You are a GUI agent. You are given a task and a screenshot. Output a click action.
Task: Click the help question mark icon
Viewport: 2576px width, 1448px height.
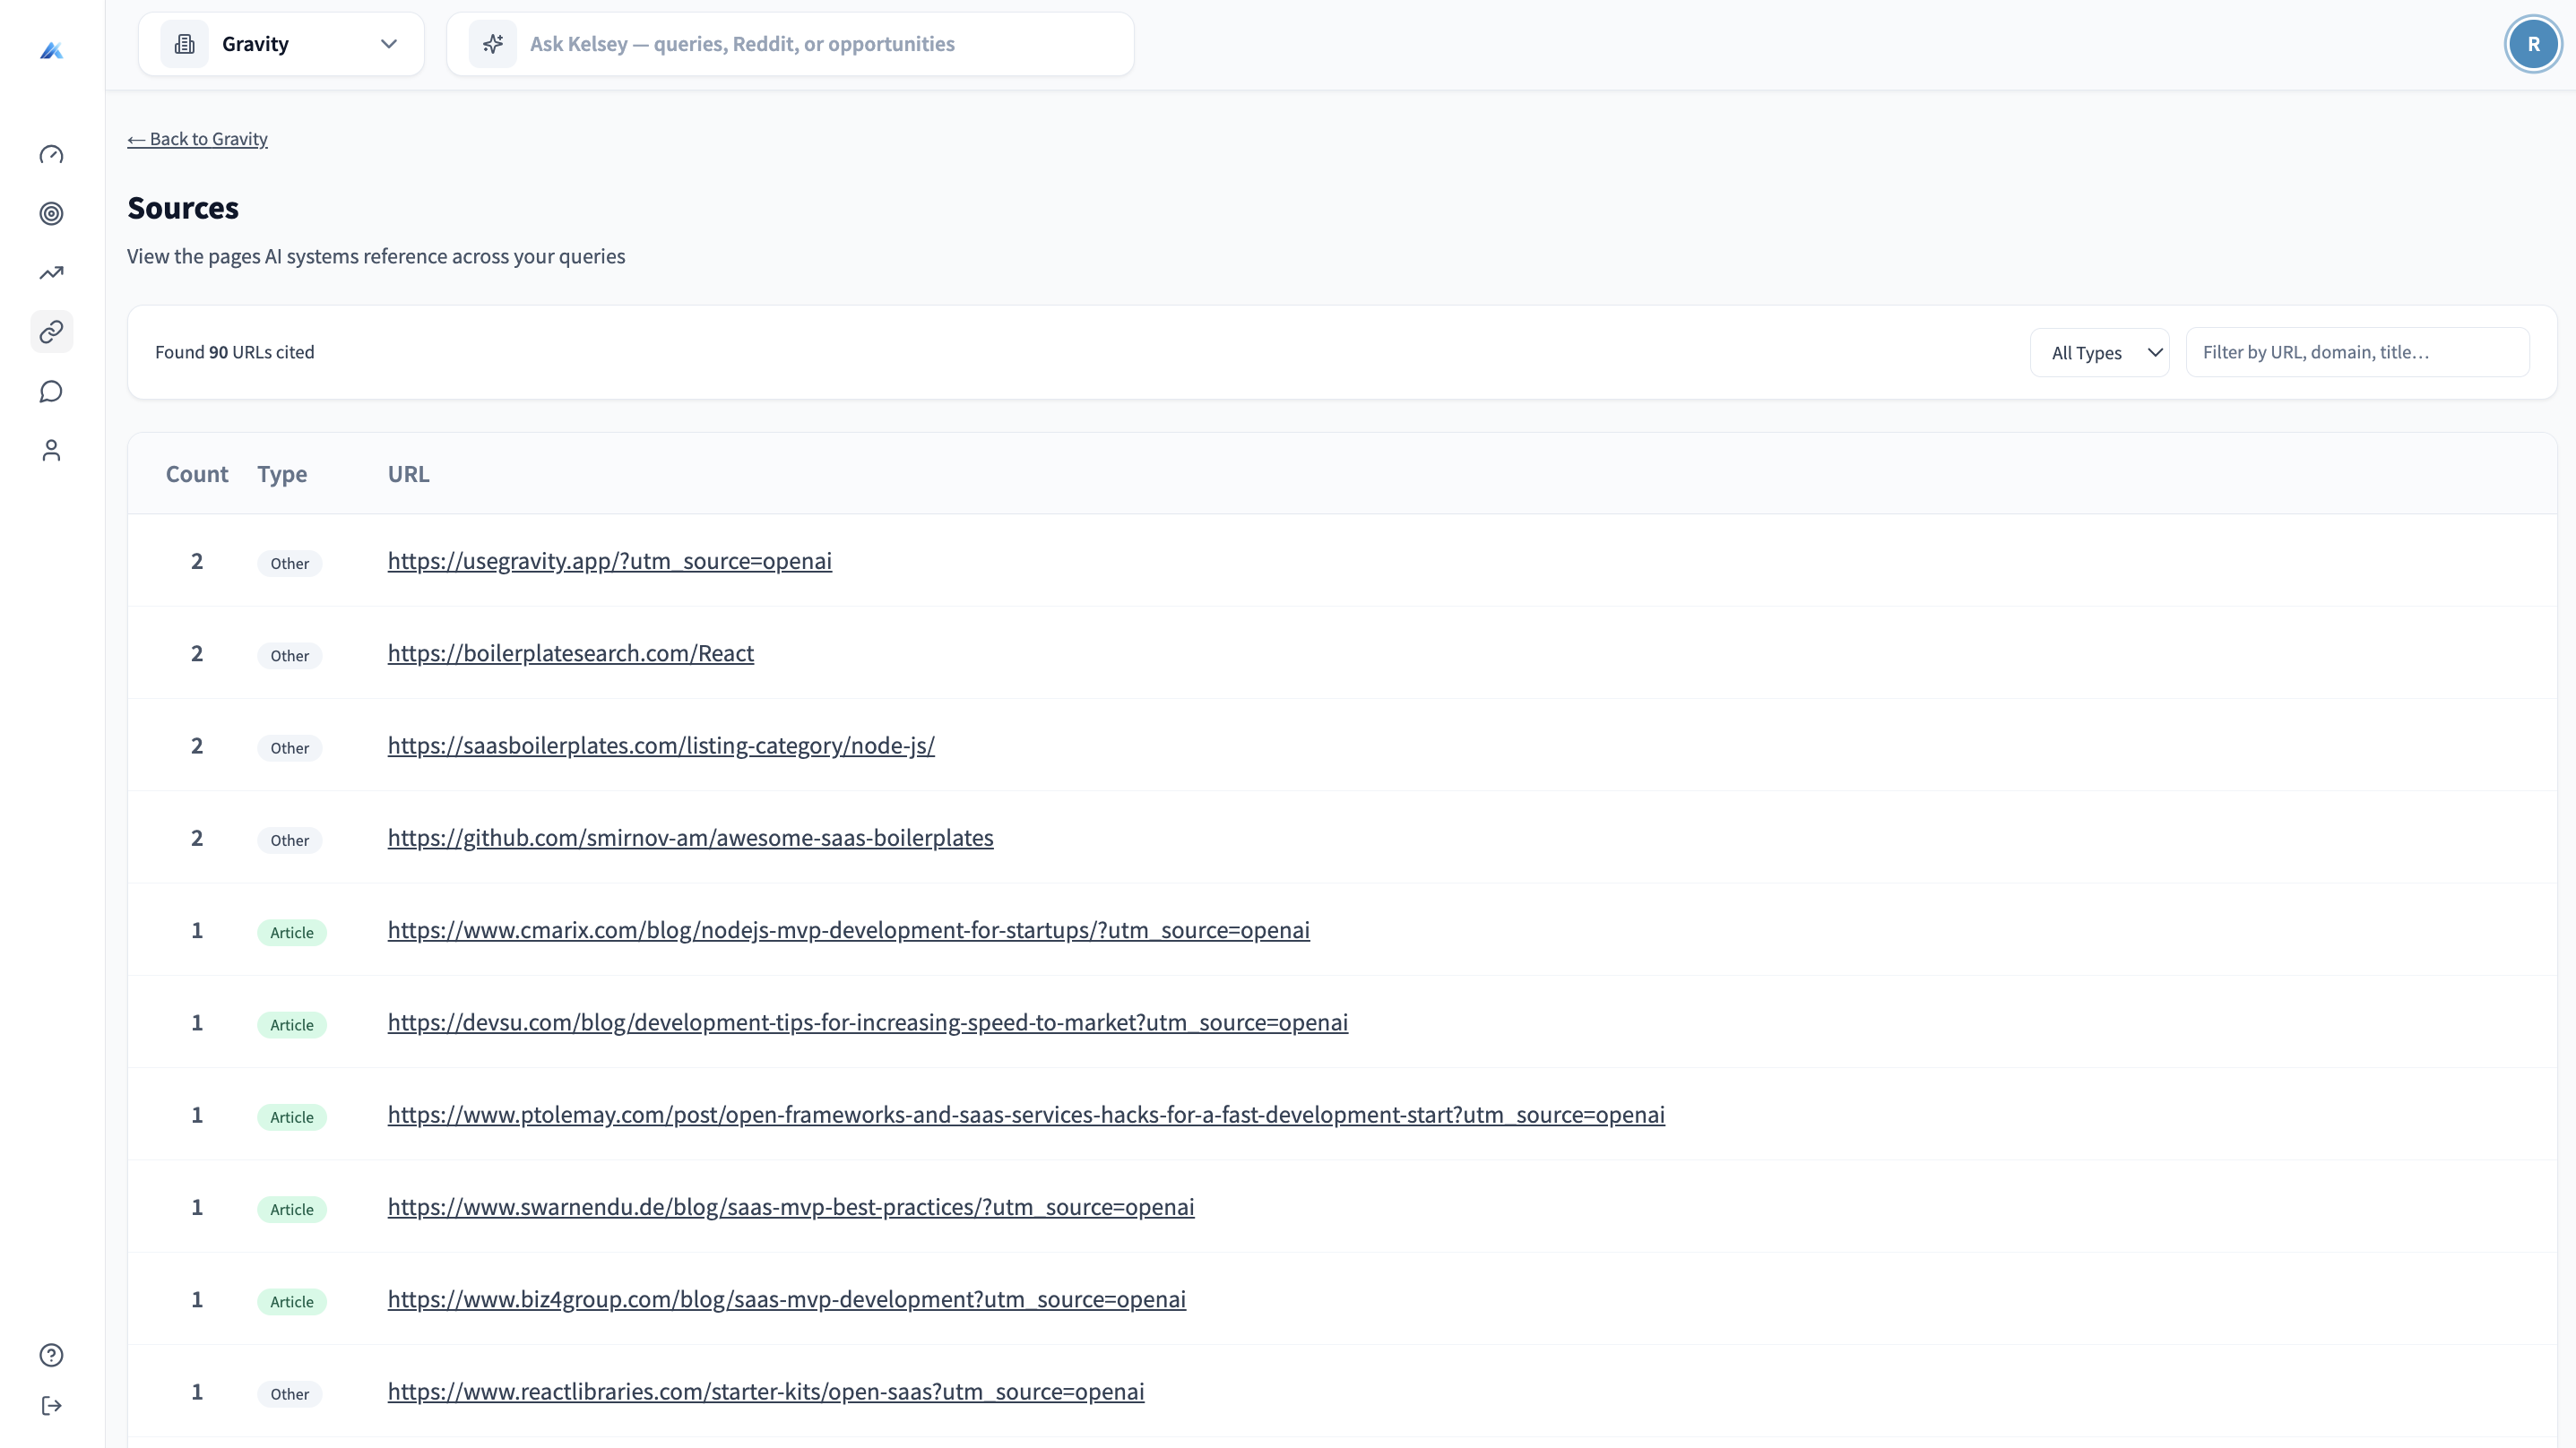(52, 1355)
